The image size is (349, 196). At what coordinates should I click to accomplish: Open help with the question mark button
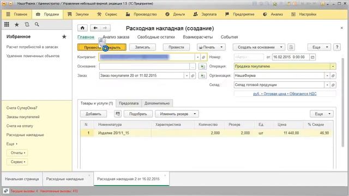click(x=337, y=47)
